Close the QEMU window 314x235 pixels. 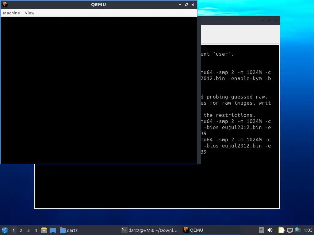tap(193, 4)
